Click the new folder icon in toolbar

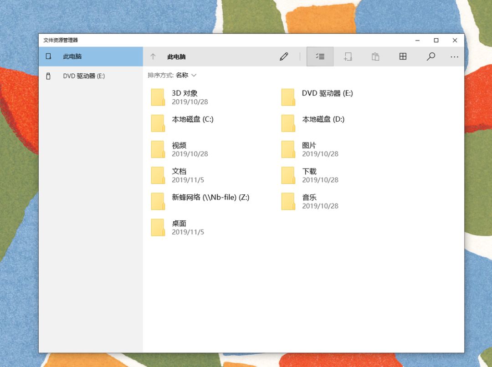(x=348, y=56)
